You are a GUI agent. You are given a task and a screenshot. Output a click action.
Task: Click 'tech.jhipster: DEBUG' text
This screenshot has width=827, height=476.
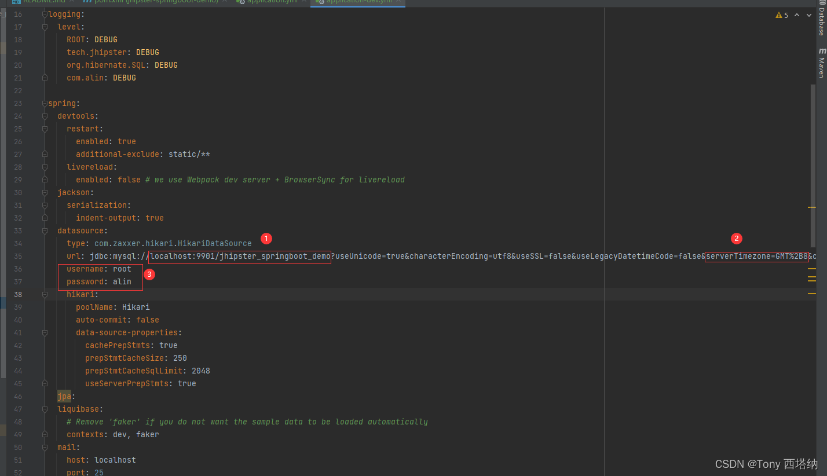(113, 53)
